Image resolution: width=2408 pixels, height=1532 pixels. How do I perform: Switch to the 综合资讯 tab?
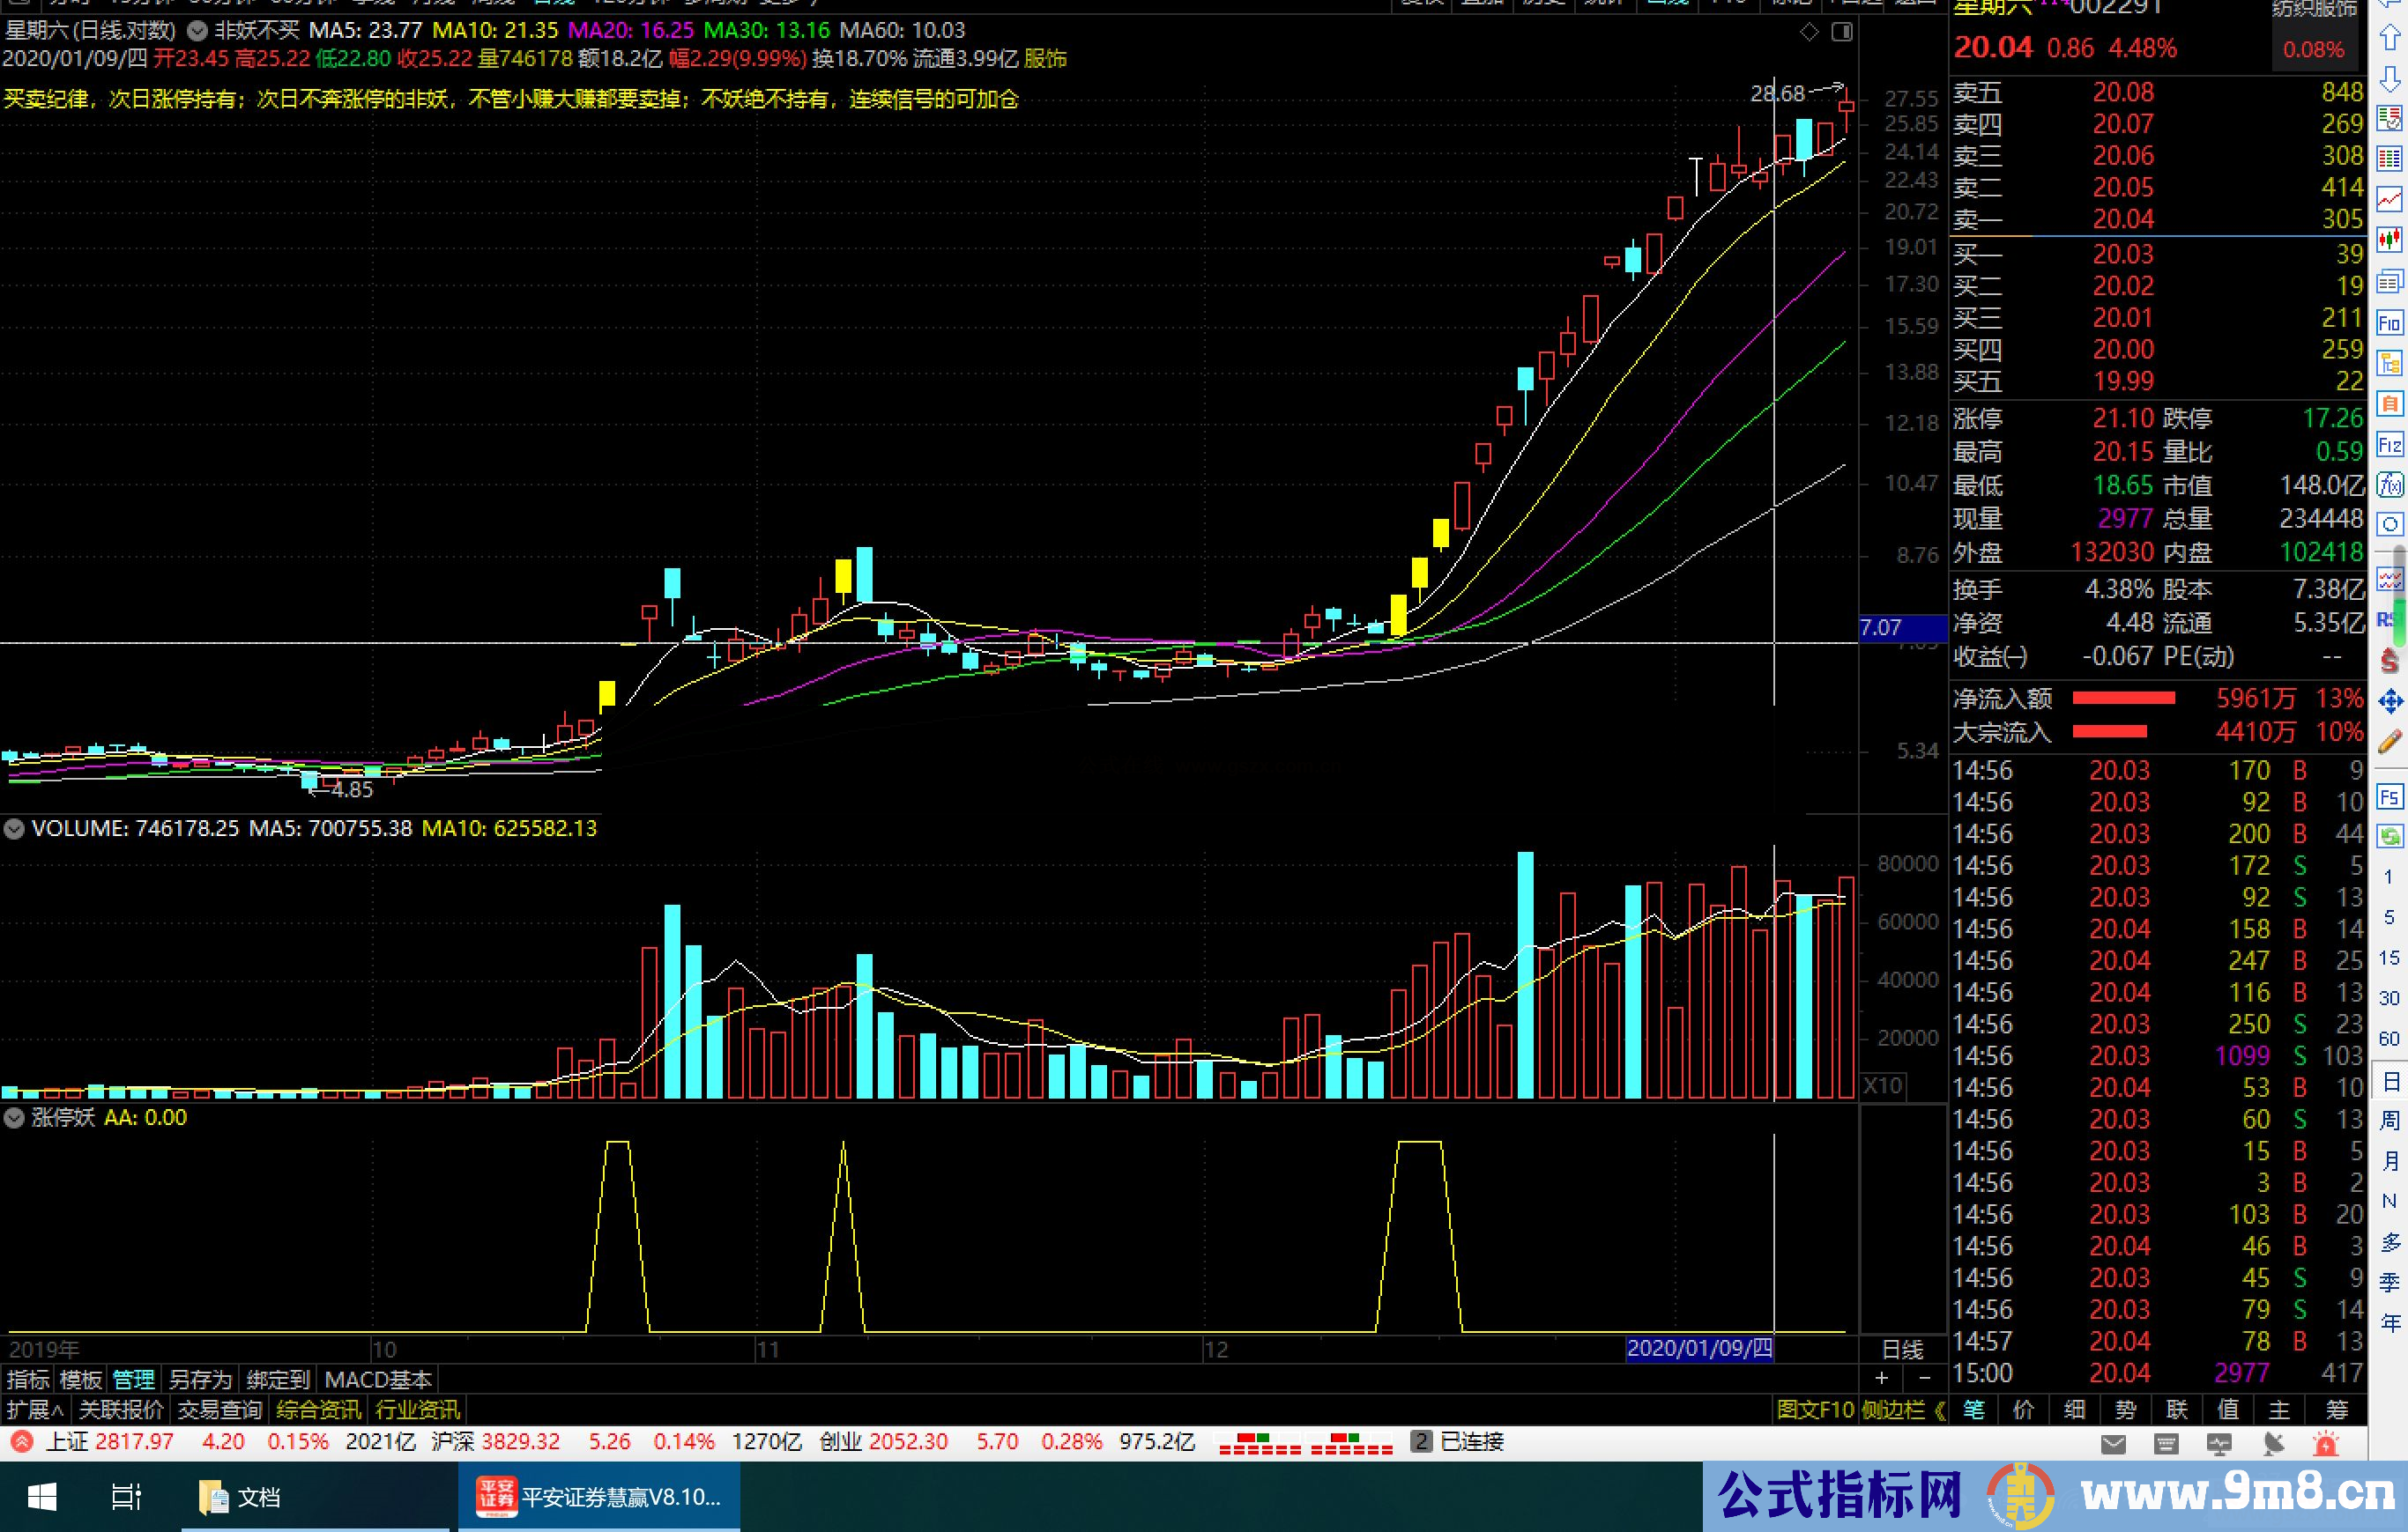point(318,1410)
